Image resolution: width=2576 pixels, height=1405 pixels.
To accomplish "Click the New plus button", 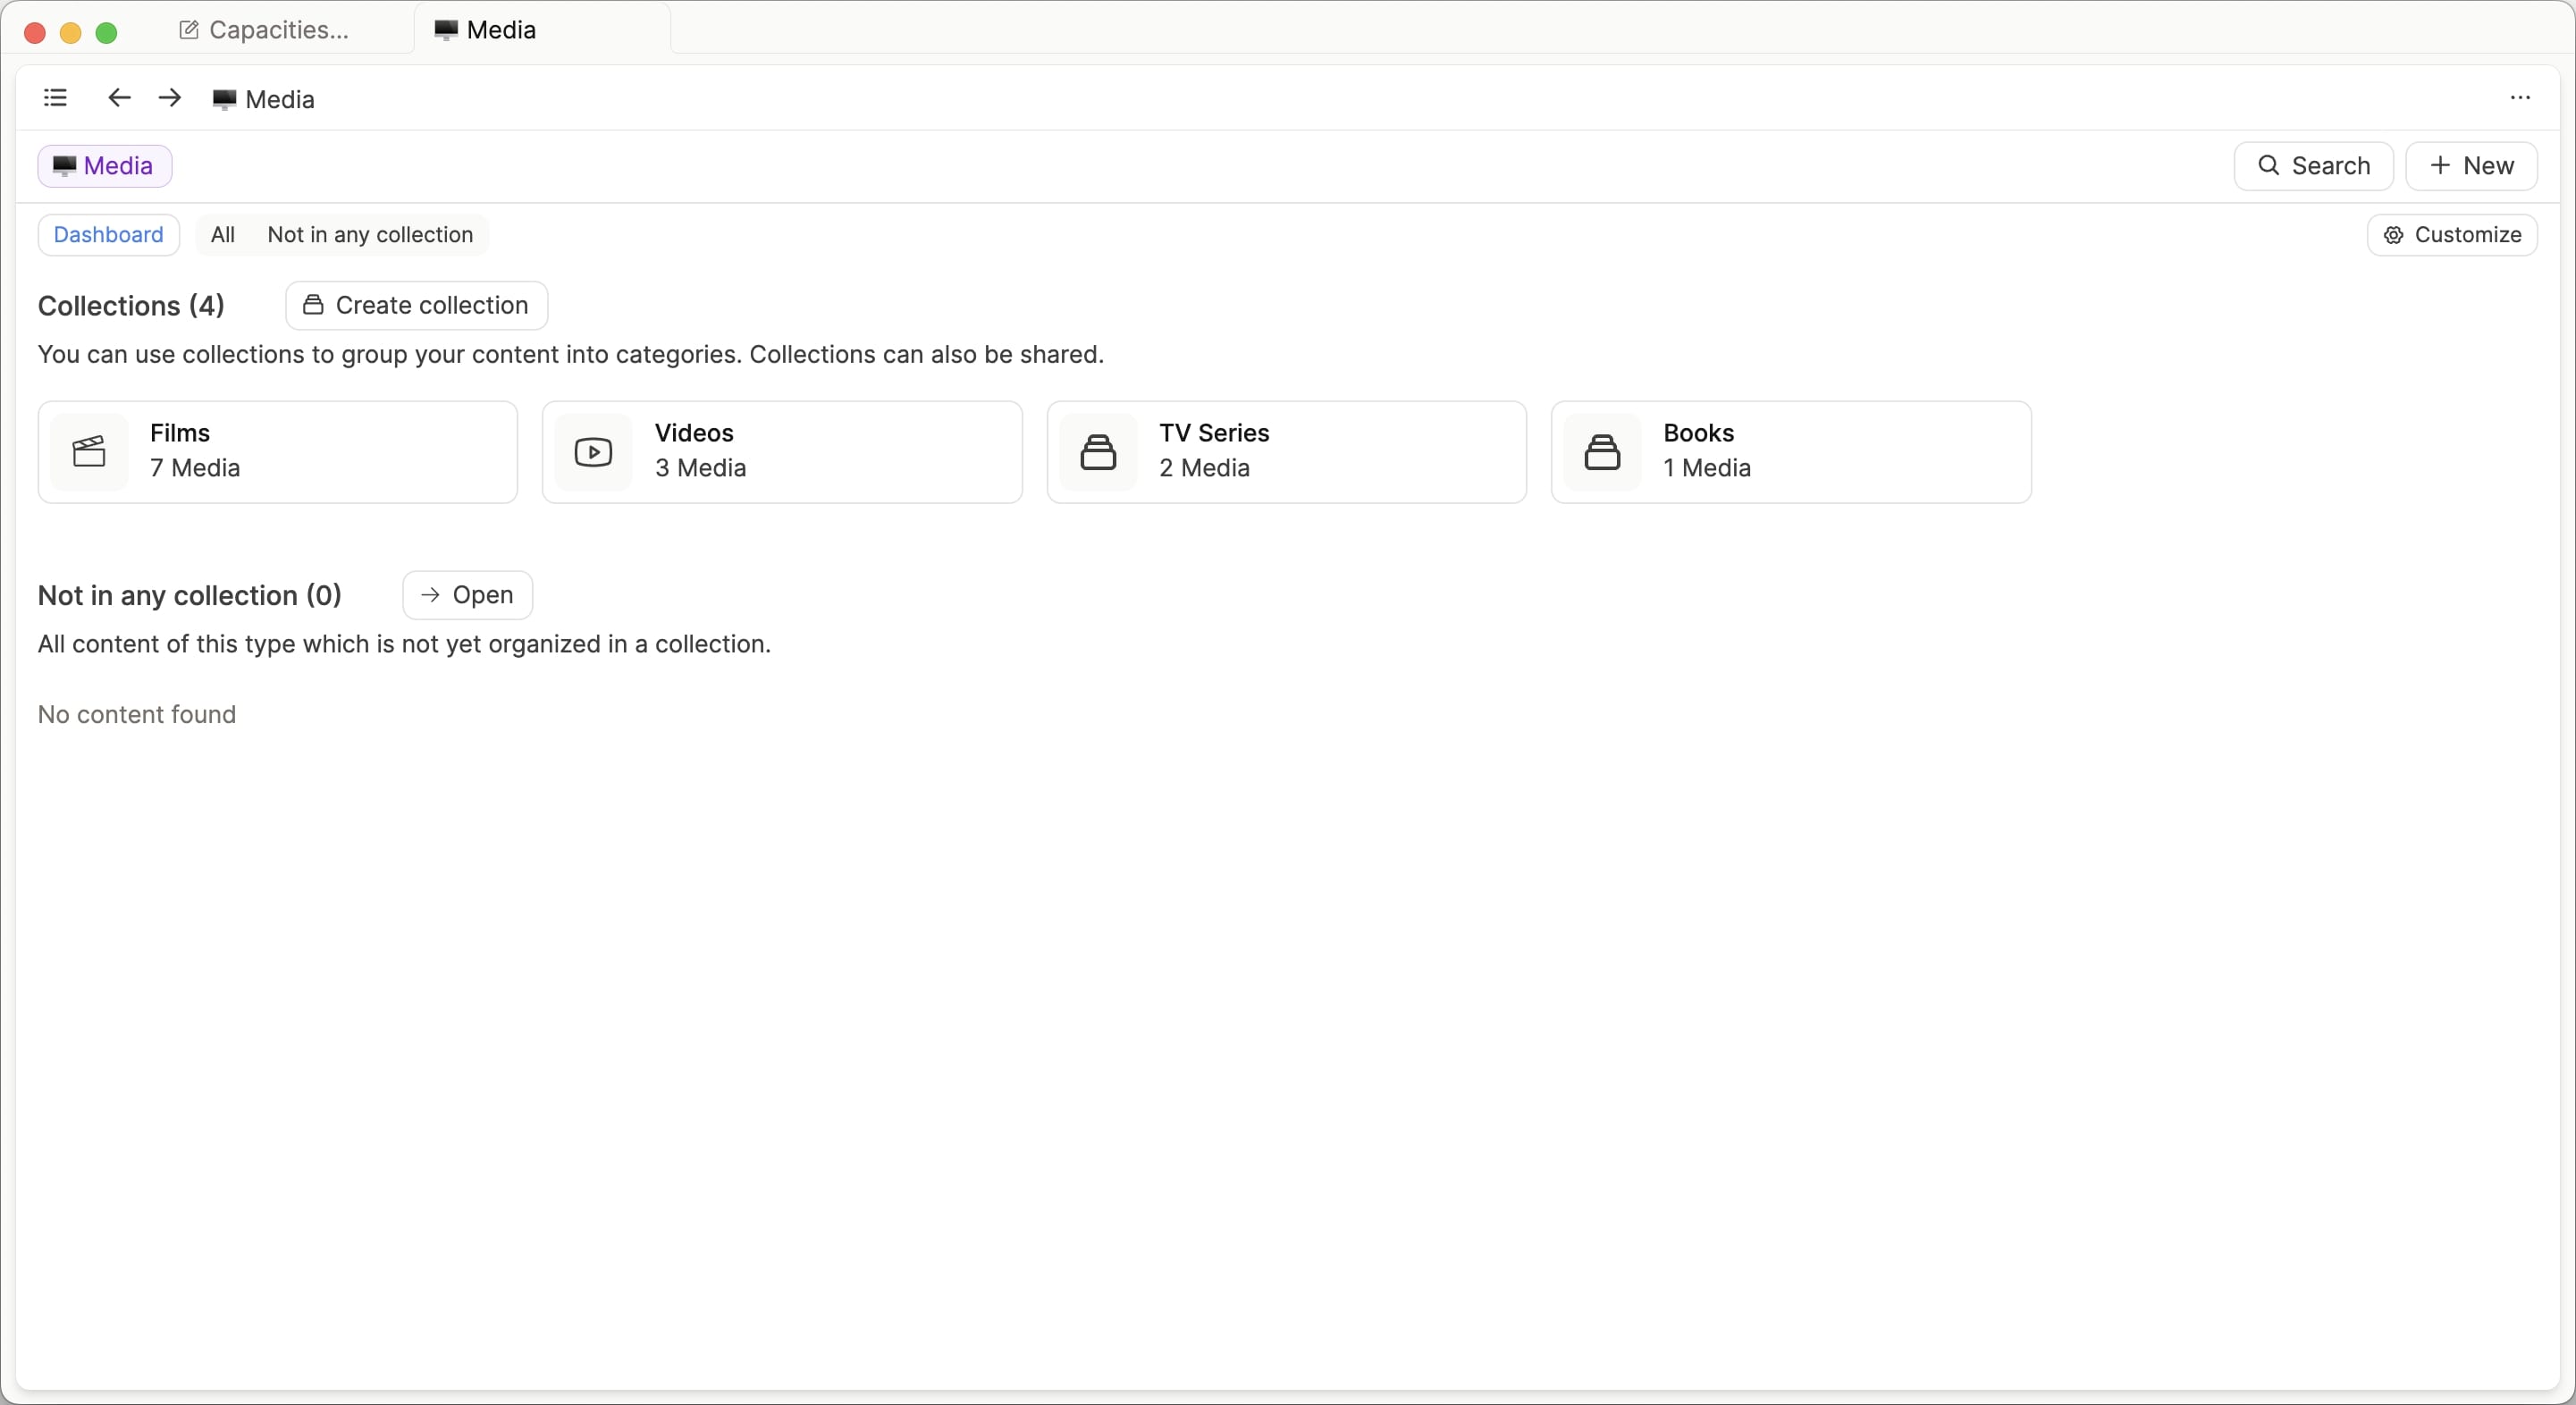I will (2470, 166).
